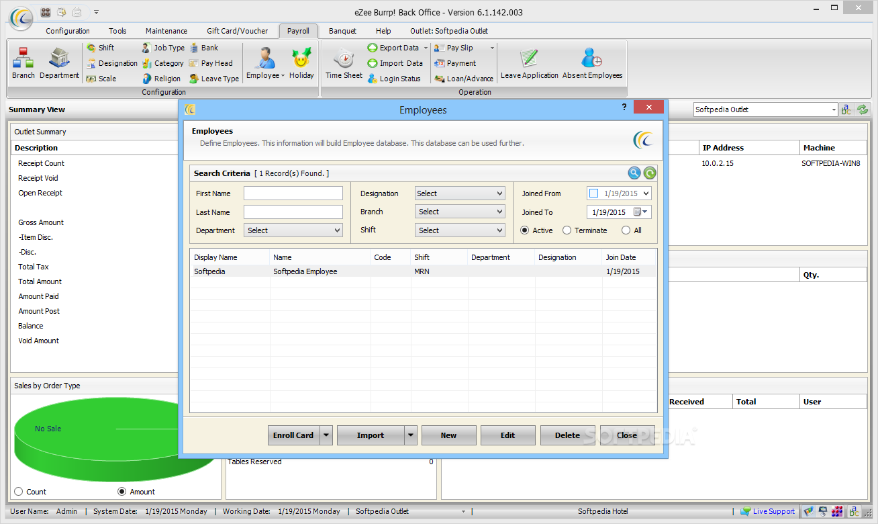Open Pay Head configuration
Image resolution: width=878 pixels, height=524 pixels.
211,63
